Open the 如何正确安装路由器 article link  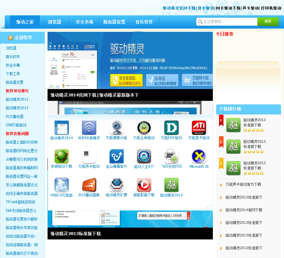coord(22,193)
